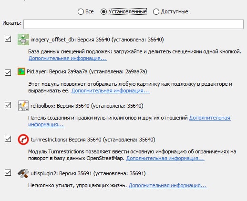Focus the 'Искать' search field
The image size is (247, 201).
pyautogui.click(x=134, y=24)
